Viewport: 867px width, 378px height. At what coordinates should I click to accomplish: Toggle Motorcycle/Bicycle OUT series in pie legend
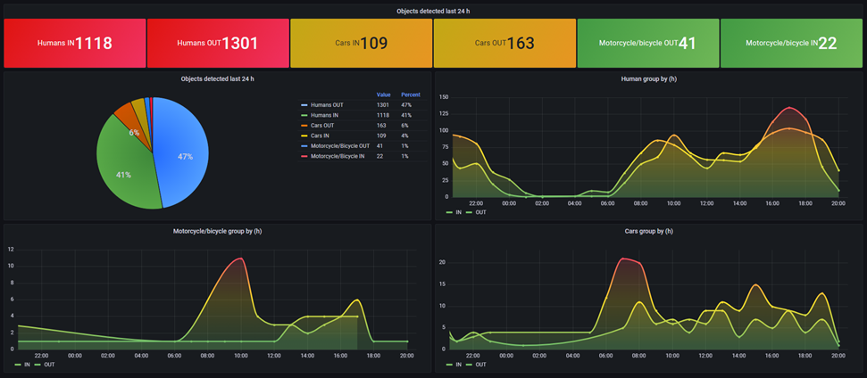click(341, 146)
